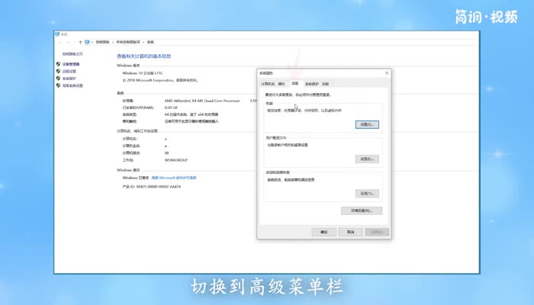Viewport: 534px width, 305px height.
Task: Confirm the dialog with the OK button
Action: coord(324,232)
